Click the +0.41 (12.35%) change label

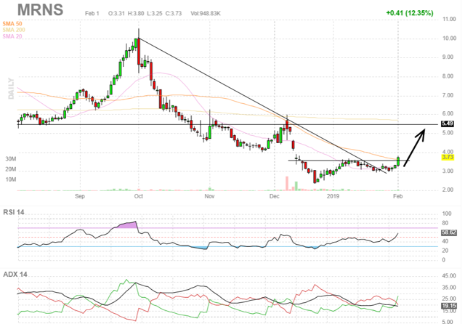(410, 13)
